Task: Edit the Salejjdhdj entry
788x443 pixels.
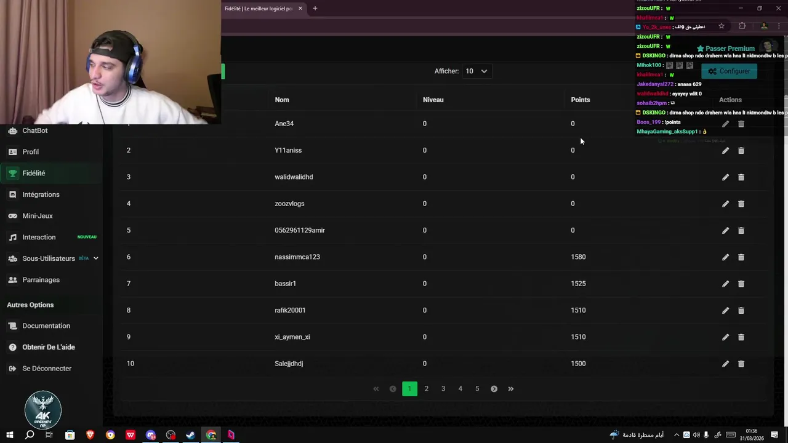Action: (725, 364)
